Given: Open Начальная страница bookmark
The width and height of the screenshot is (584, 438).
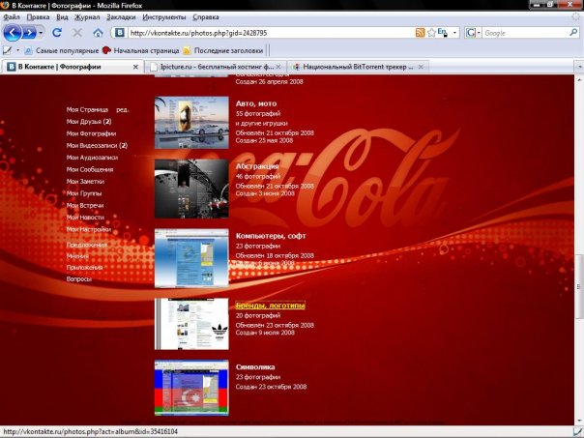Looking at the screenshot, I should coord(141,50).
